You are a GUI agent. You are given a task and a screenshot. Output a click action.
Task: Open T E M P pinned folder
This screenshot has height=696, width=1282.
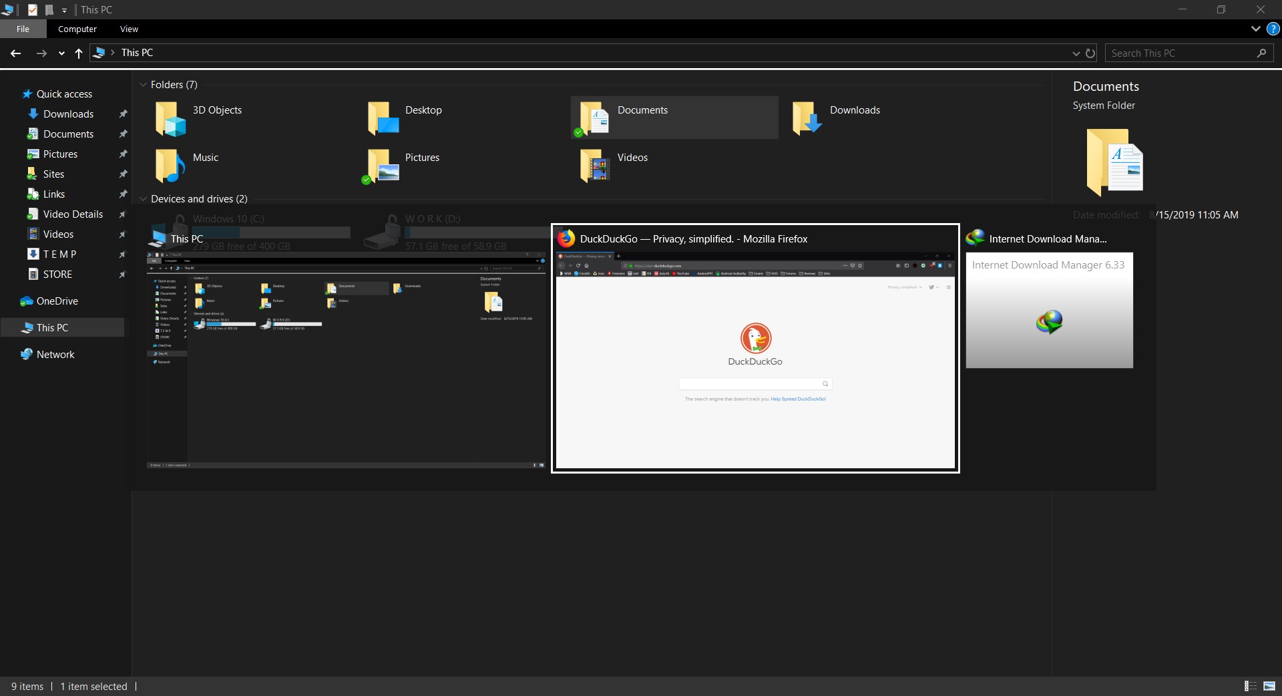coord(59,254)
